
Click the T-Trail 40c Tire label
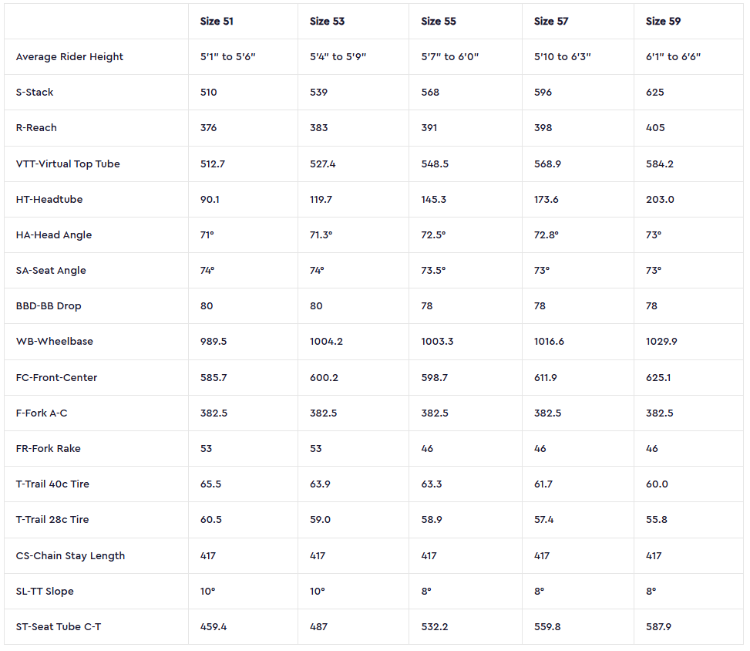52,484
